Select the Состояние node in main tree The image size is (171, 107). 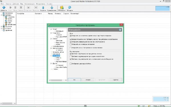(9, 27)
